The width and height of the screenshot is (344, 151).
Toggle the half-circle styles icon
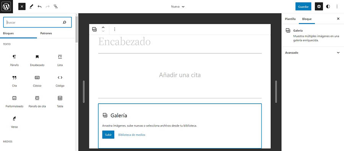pos(328,6)
